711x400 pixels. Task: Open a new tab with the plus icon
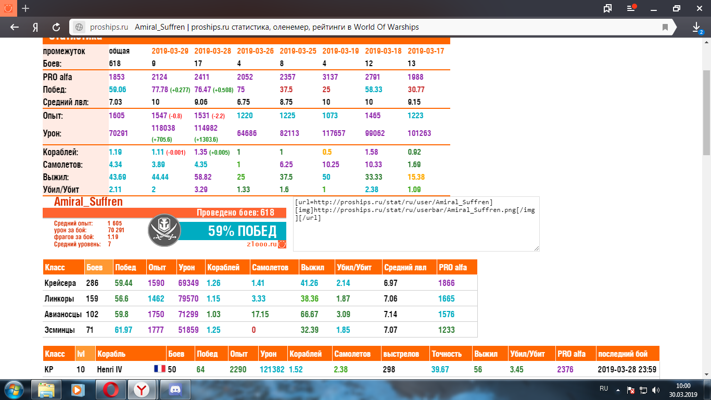tap(26, 8)
